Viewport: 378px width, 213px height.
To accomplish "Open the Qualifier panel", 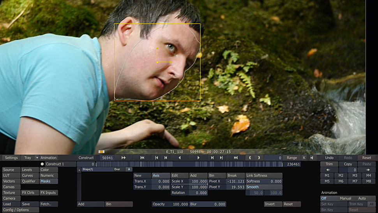I will (x=30, y=181).
